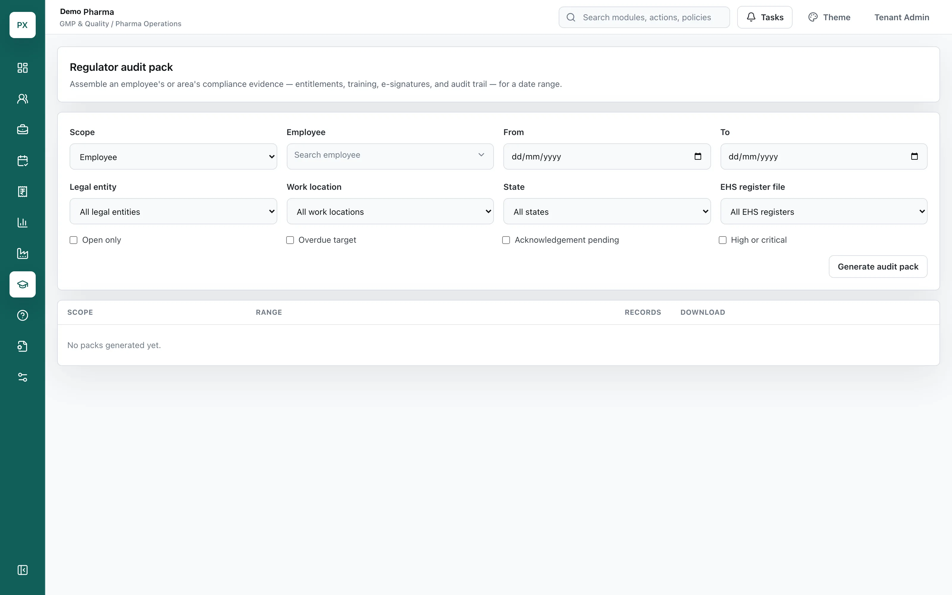Viewport: 952px width, 595px height.
Task: Click the From date dd/mm/yyyy field
Action: coord(607,156)
